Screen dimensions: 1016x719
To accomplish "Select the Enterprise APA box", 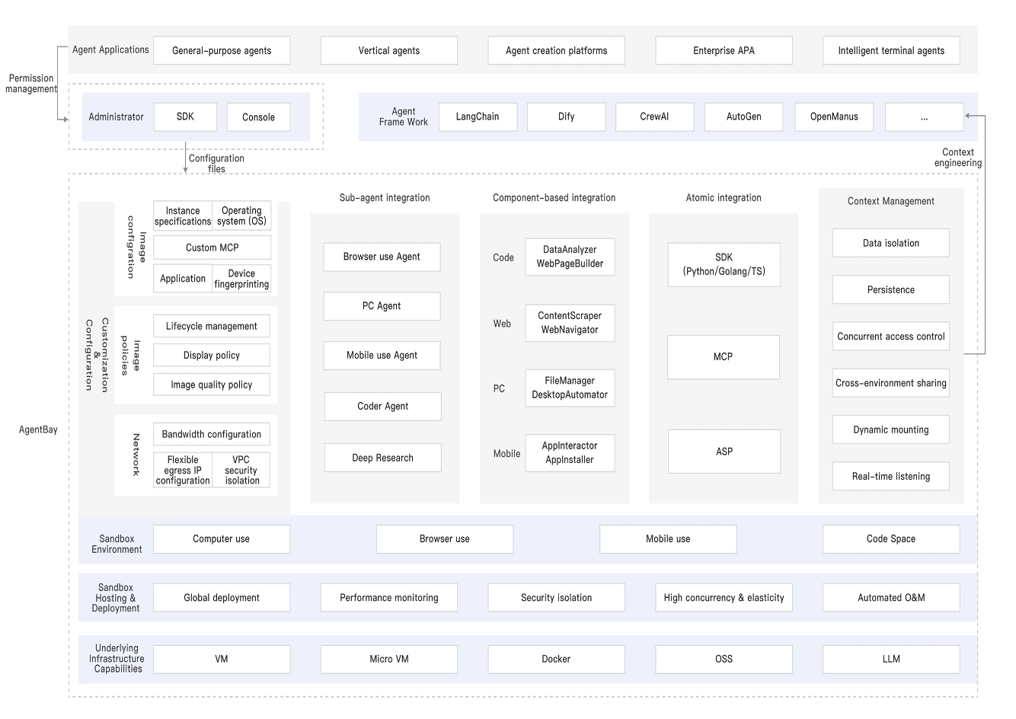I will tap(724, 50).
